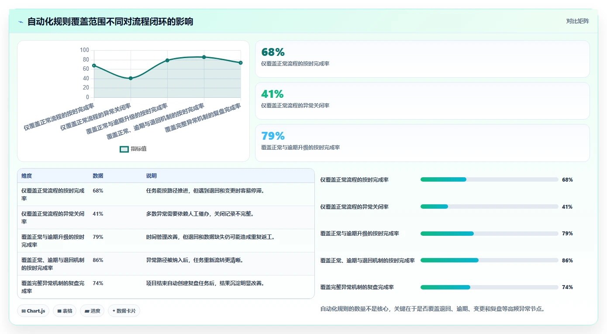Image resolution: width=607 pixels, height=334 pixels.
Task: Click the progress list label 覆盖完整异常机制的复盘完成率
Action: (357, 287)
